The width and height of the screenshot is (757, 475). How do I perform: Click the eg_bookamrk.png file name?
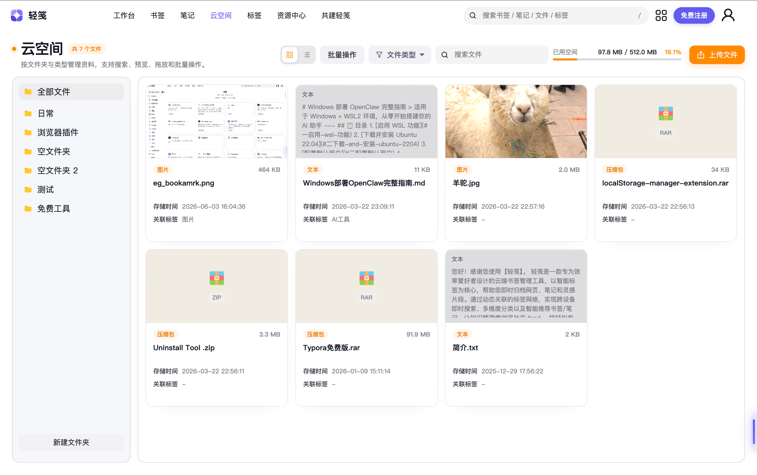point(184,183)
